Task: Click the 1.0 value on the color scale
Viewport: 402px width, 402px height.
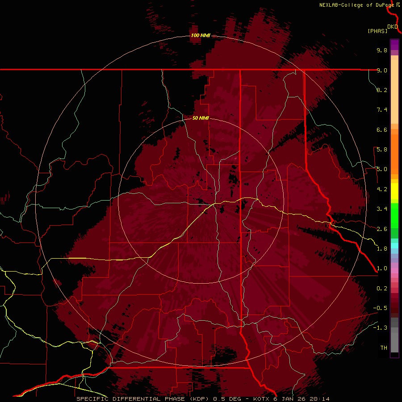Action: (382, 268)
